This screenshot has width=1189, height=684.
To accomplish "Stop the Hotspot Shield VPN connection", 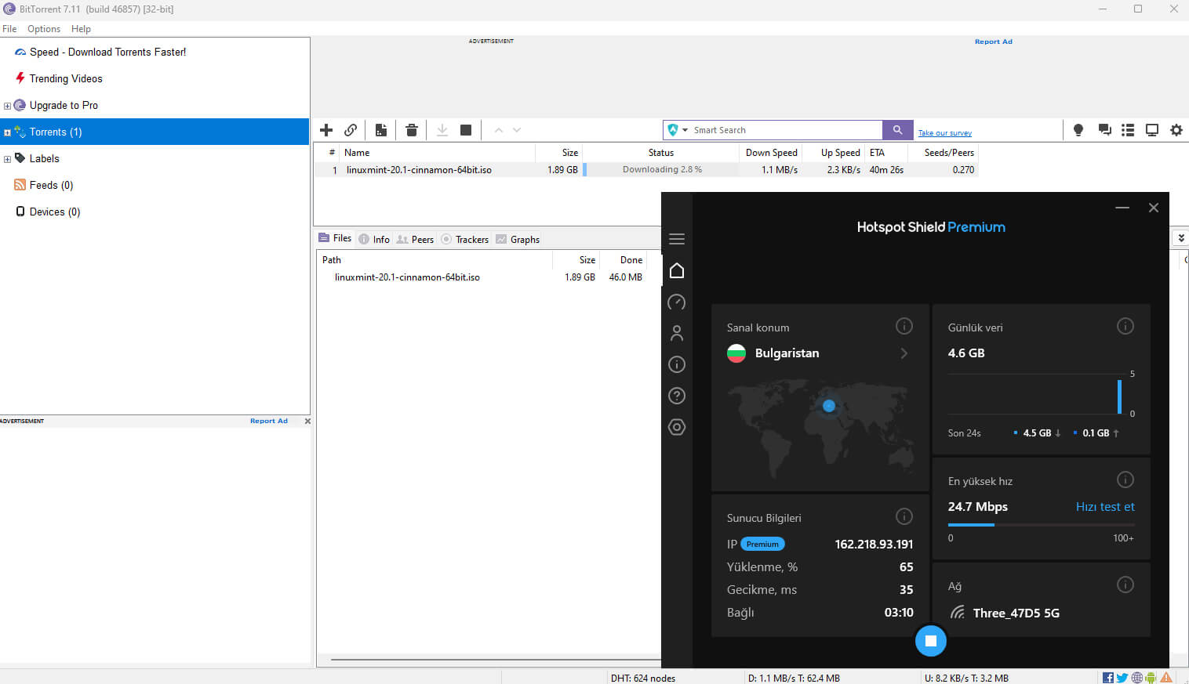I will point(931,641).
